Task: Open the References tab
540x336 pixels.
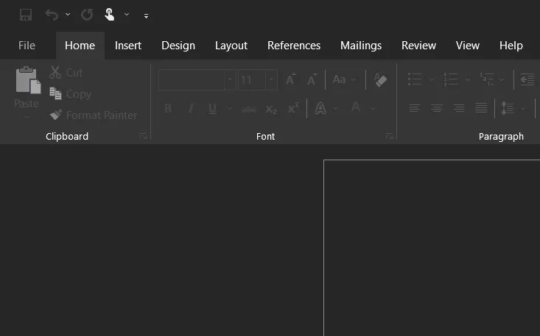Action: (294, 46)
